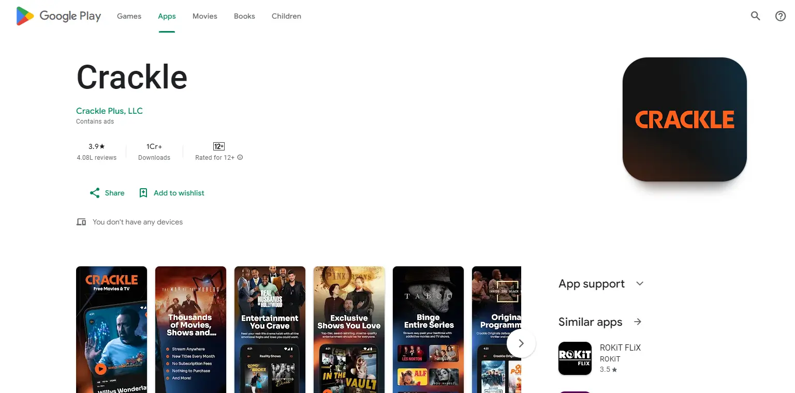
Task: Click the Similar apps heading
Action: pyautogui.click(x=591, y=322)
